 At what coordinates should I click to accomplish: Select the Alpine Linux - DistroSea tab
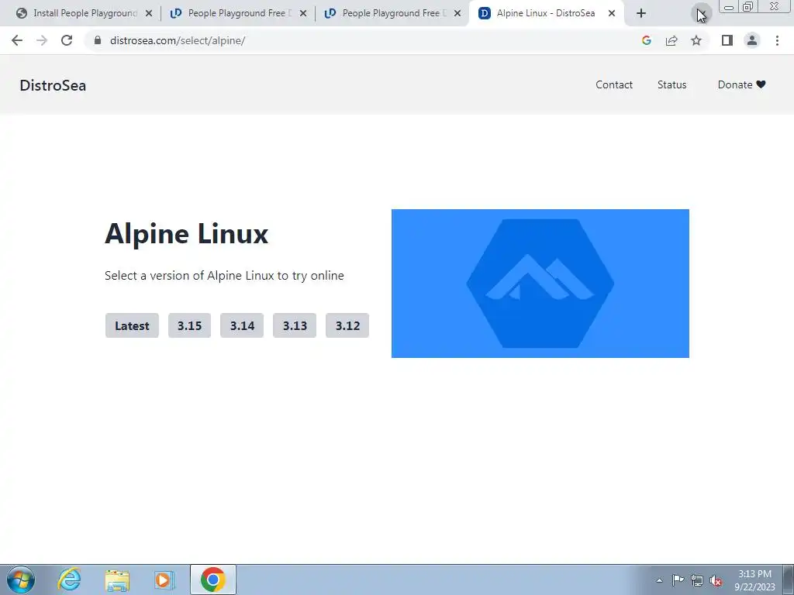546,13
